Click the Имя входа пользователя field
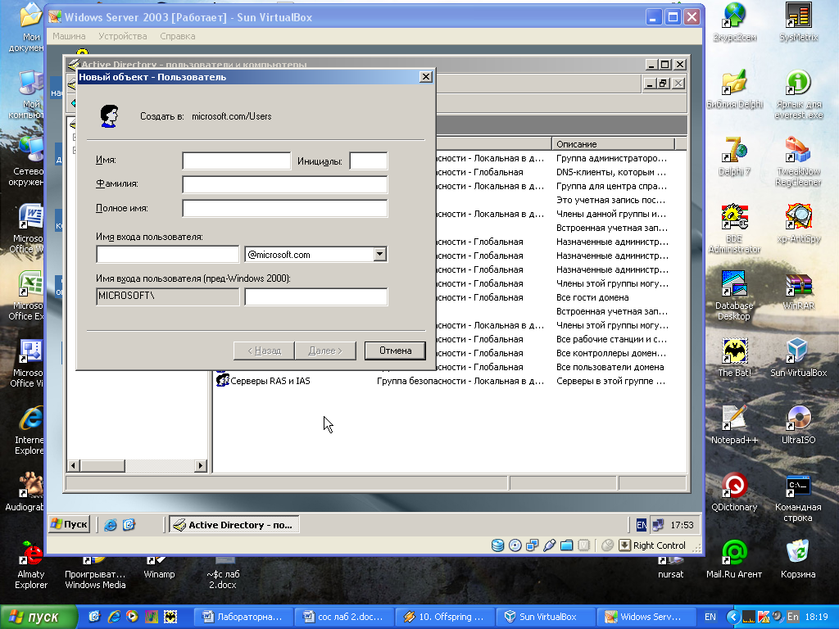 (x=167, y=254)
